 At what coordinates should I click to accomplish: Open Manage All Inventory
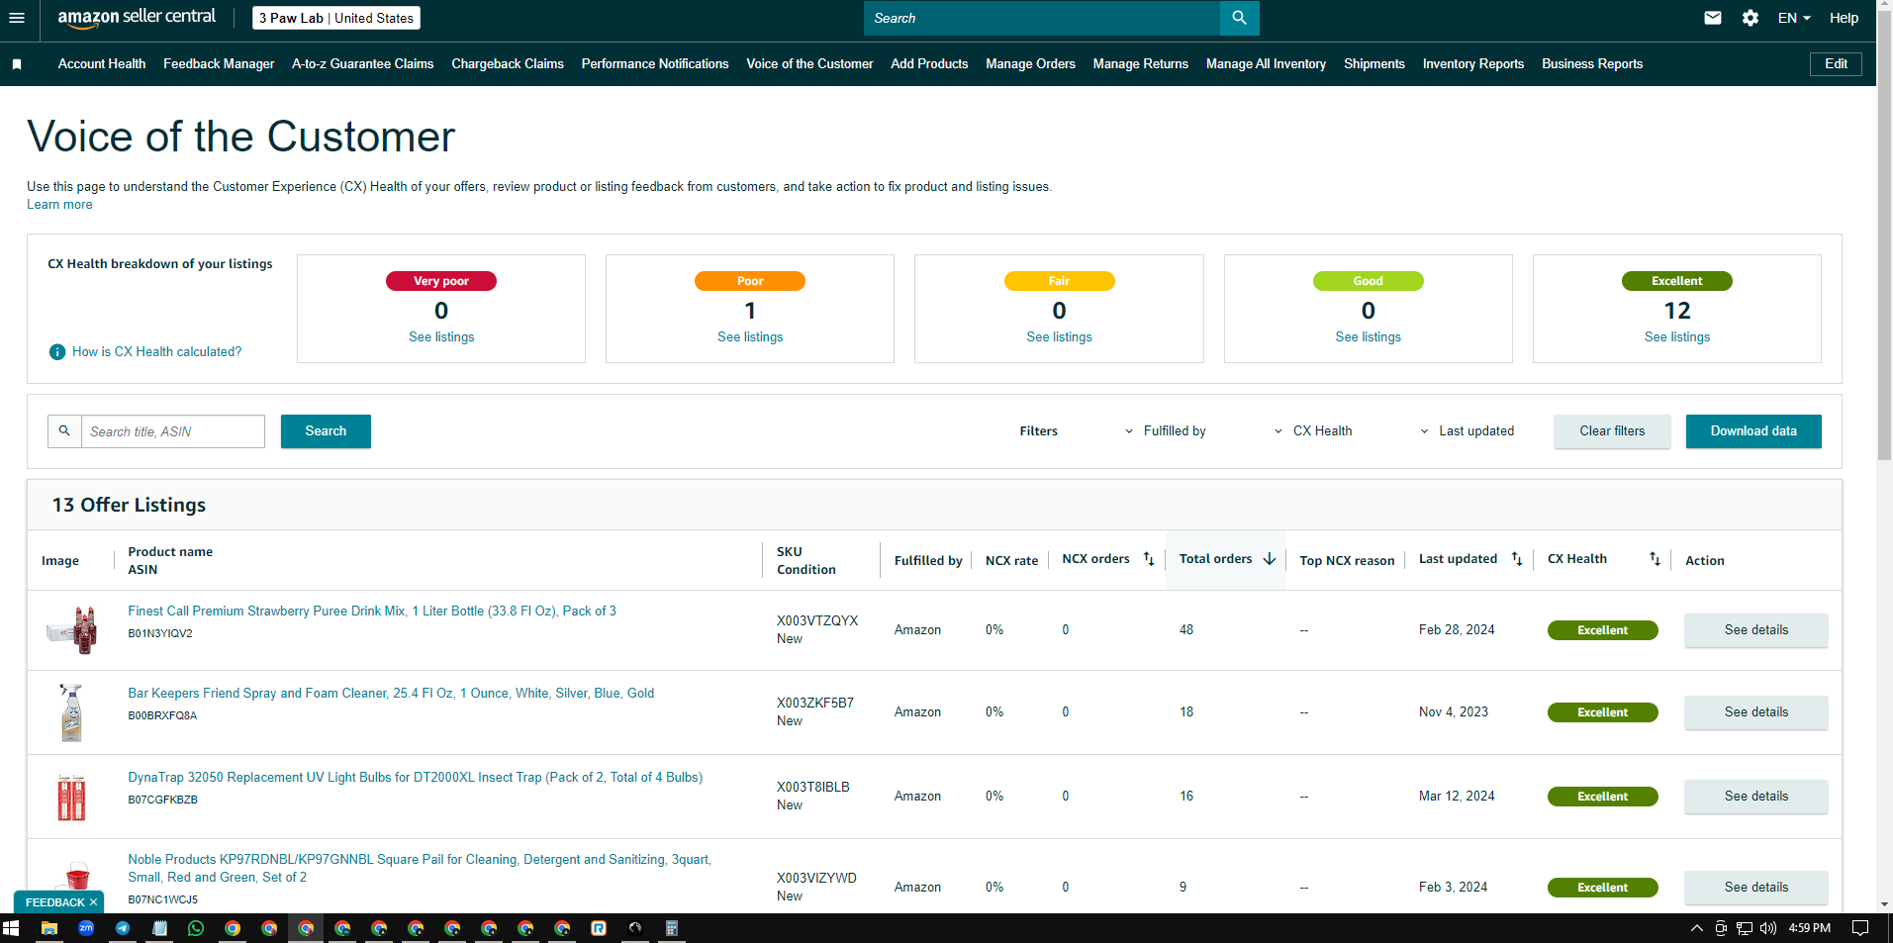pyautogui.click(x=1266, y=64)
